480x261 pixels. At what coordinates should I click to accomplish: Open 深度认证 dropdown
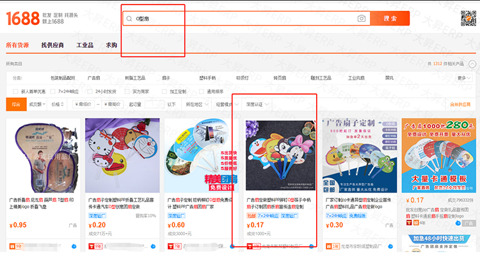coord(257,104)
